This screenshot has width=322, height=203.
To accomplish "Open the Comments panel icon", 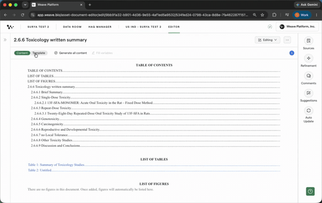I will click(x=309, y=76).
